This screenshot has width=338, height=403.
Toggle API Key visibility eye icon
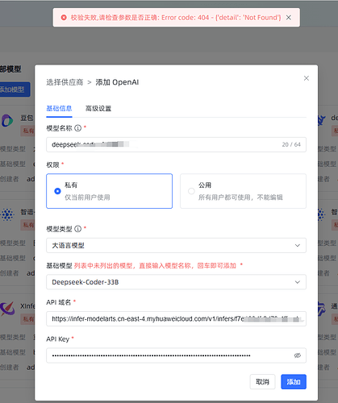tap(298, 355)
